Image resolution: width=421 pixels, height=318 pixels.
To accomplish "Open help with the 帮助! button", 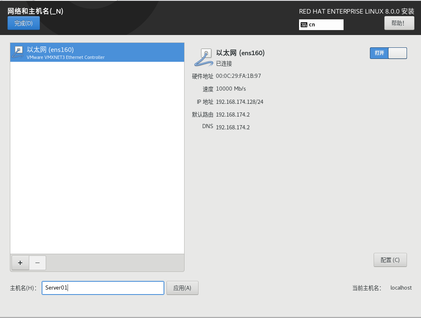I will click(399, 23).
